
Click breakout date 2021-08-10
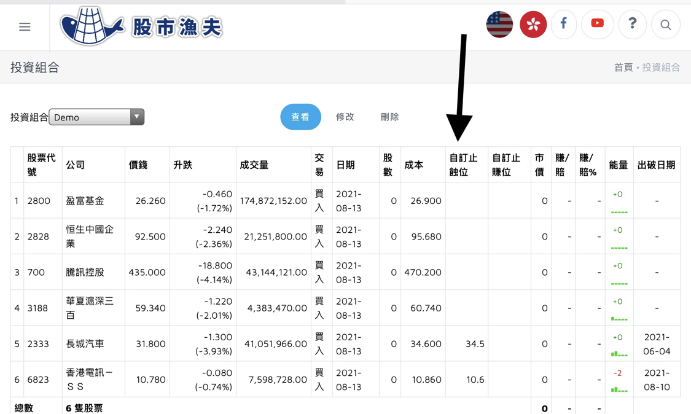point(657,380)
